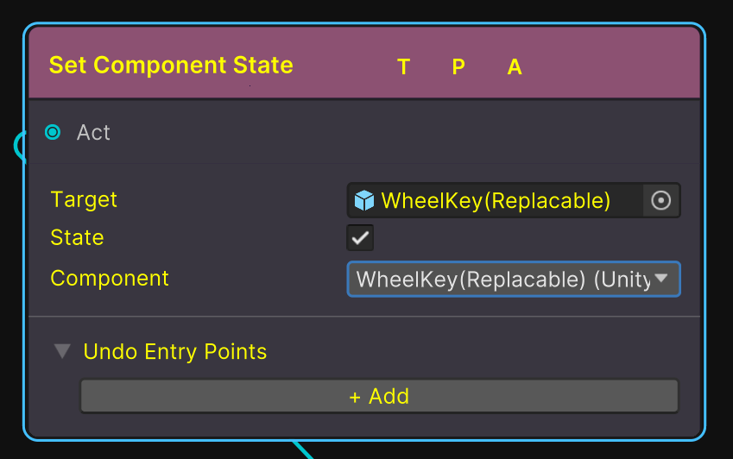Click the Component dropdown arrow
Viewport: 733px width, 459px height.
pos(661,279)
